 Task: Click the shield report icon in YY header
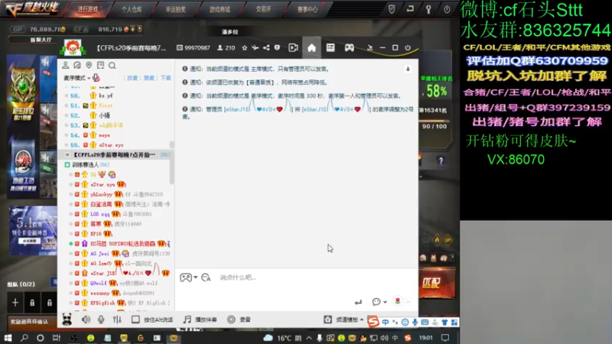coord(277,47)
